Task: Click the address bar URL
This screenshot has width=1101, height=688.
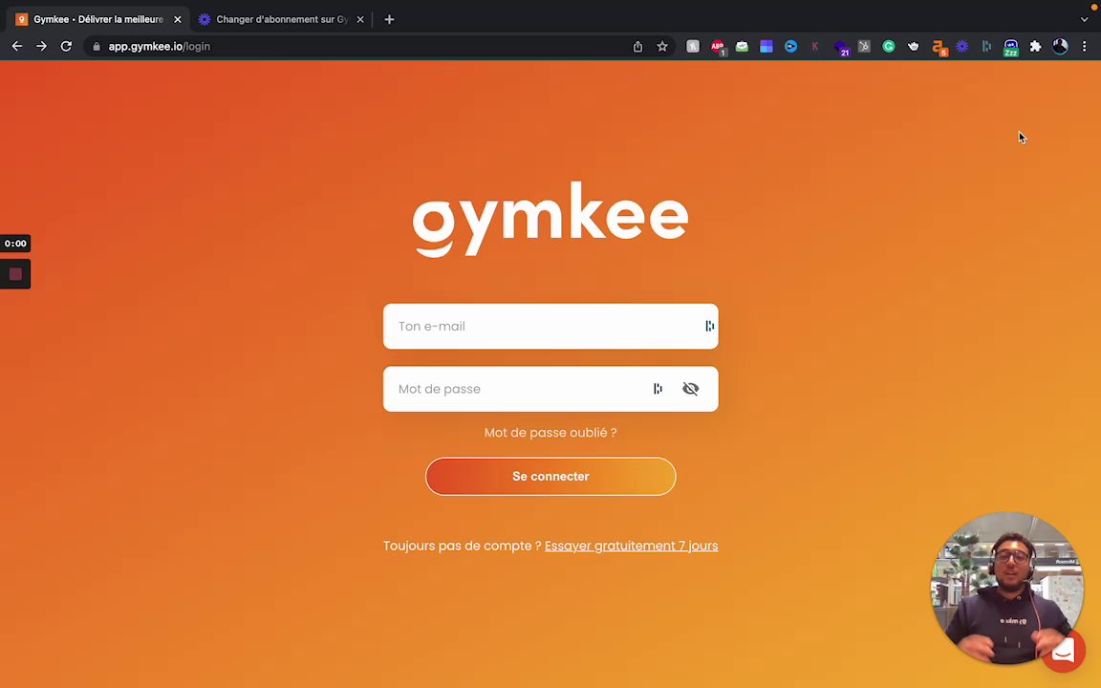Action: (x=160, y=46)
